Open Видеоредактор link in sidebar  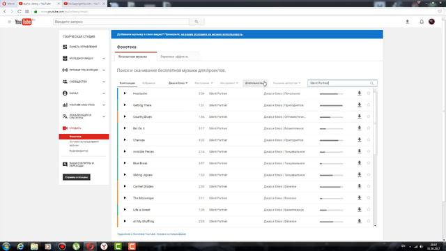point(79,151)
